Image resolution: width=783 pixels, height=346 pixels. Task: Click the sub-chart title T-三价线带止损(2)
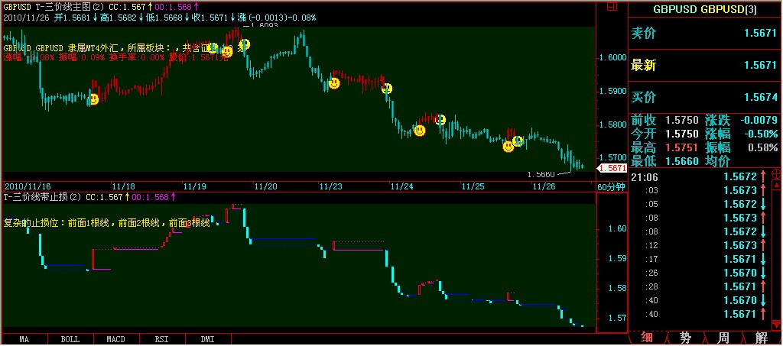pyautogui.click(x=43, y=197)
